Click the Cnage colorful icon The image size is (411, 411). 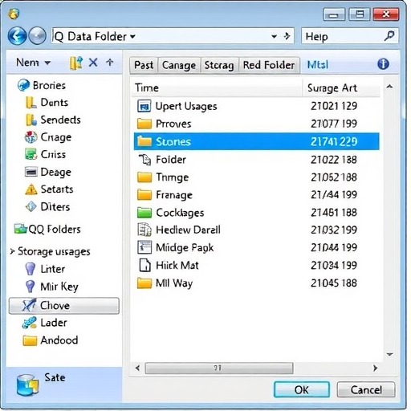tap(31, 137)
